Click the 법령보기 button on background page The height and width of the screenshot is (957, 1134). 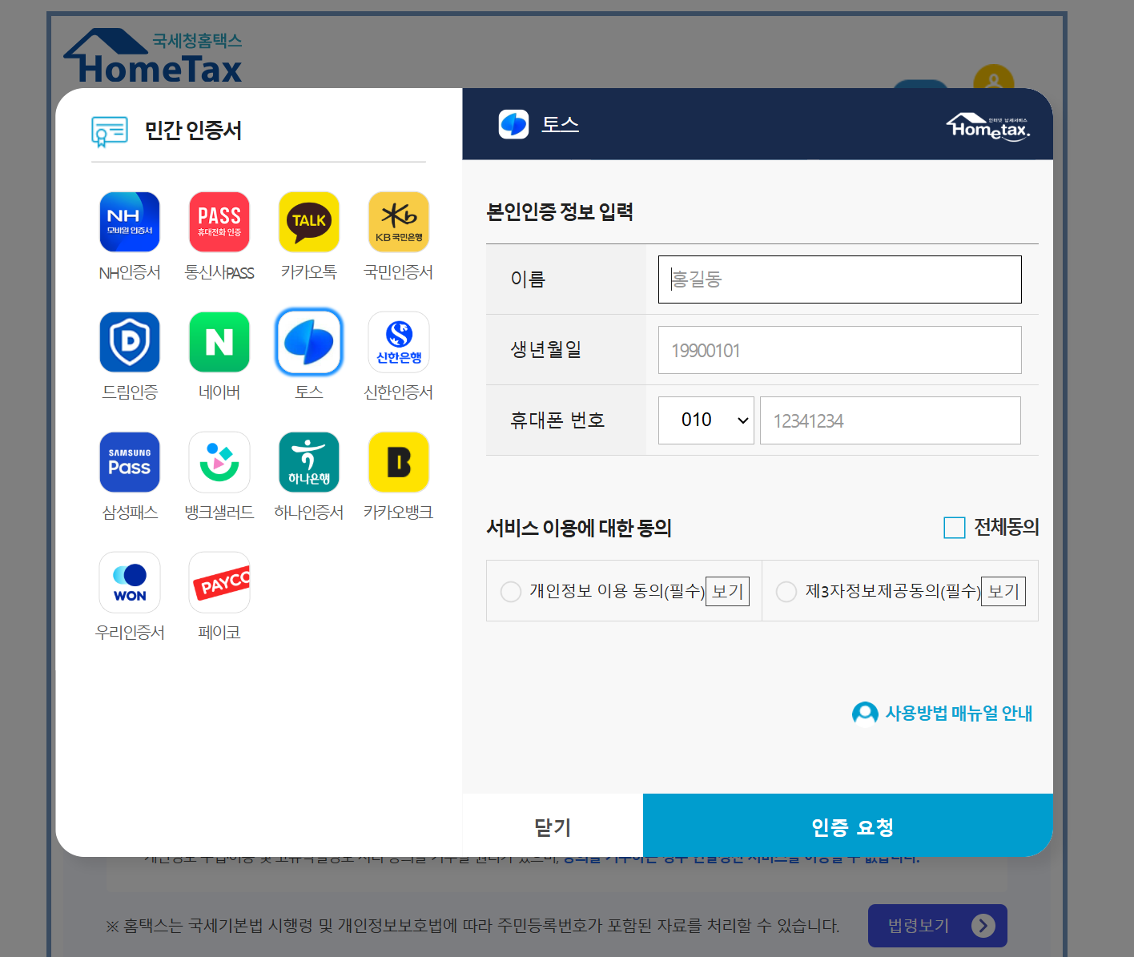938,926
